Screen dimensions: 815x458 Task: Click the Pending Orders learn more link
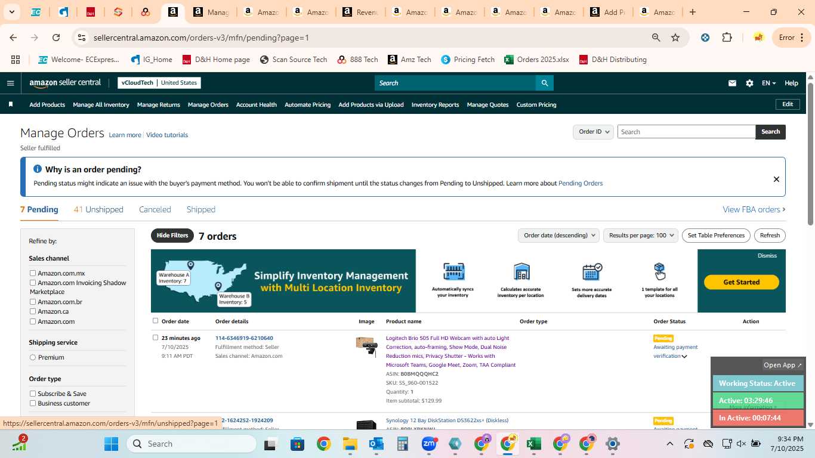(x=581, y=183)
